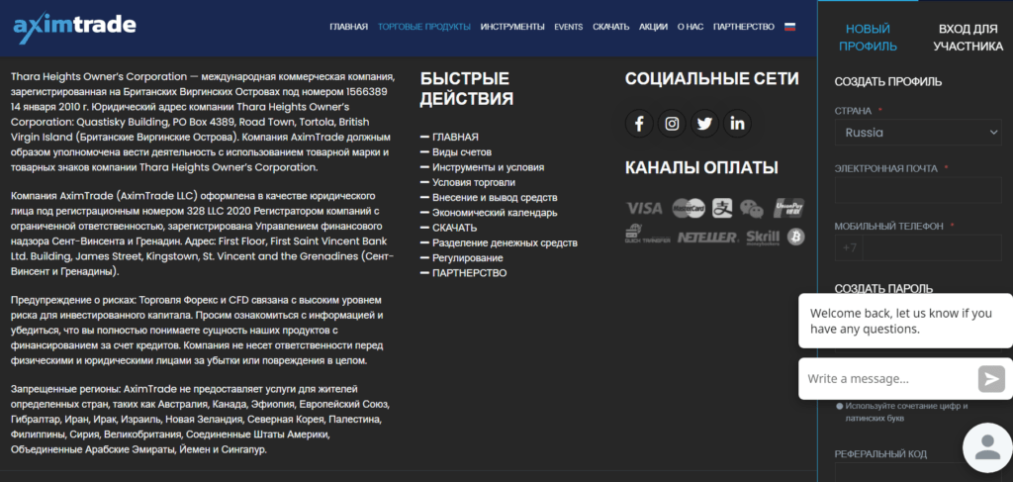Image resolution: width=1013 pixels, height=482 pixels.
Task: Open the chat avatar bubble
Action: (x=987, y=447)
